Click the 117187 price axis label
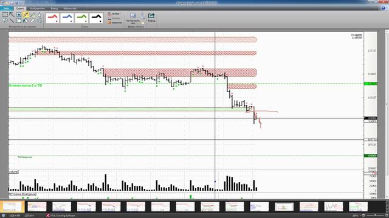The width and height of the screenshot is (389, 218). pyautogui.click(x=372, y=50)
